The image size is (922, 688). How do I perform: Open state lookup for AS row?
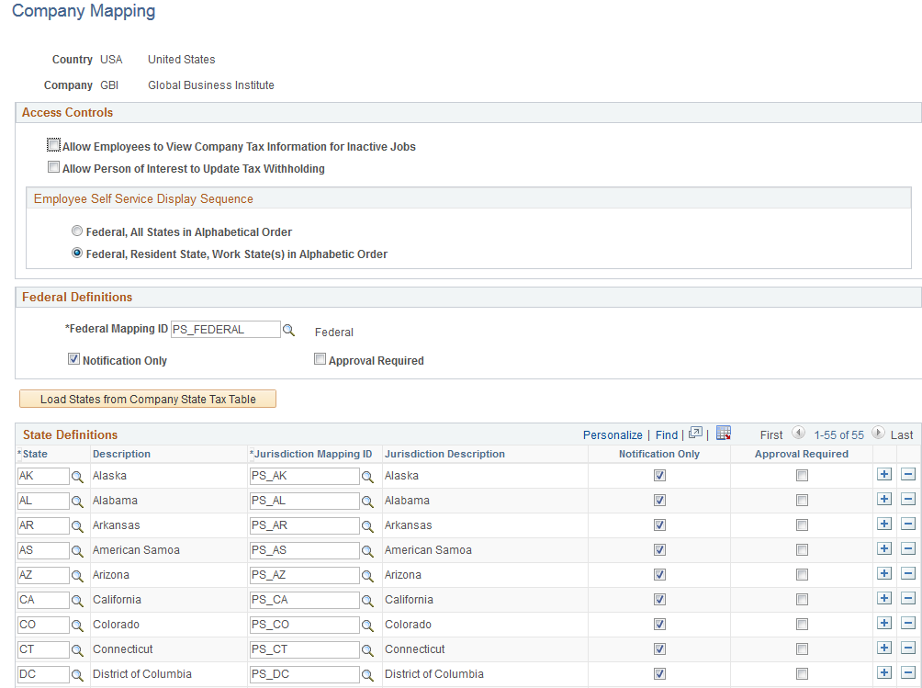[x=77, y=551]
